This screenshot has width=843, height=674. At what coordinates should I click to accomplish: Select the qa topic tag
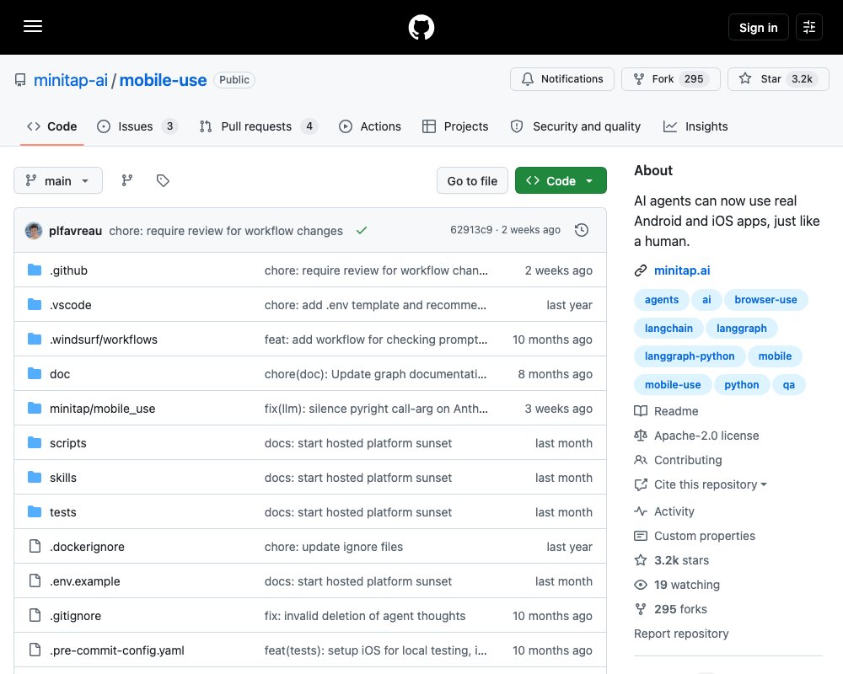789,385
